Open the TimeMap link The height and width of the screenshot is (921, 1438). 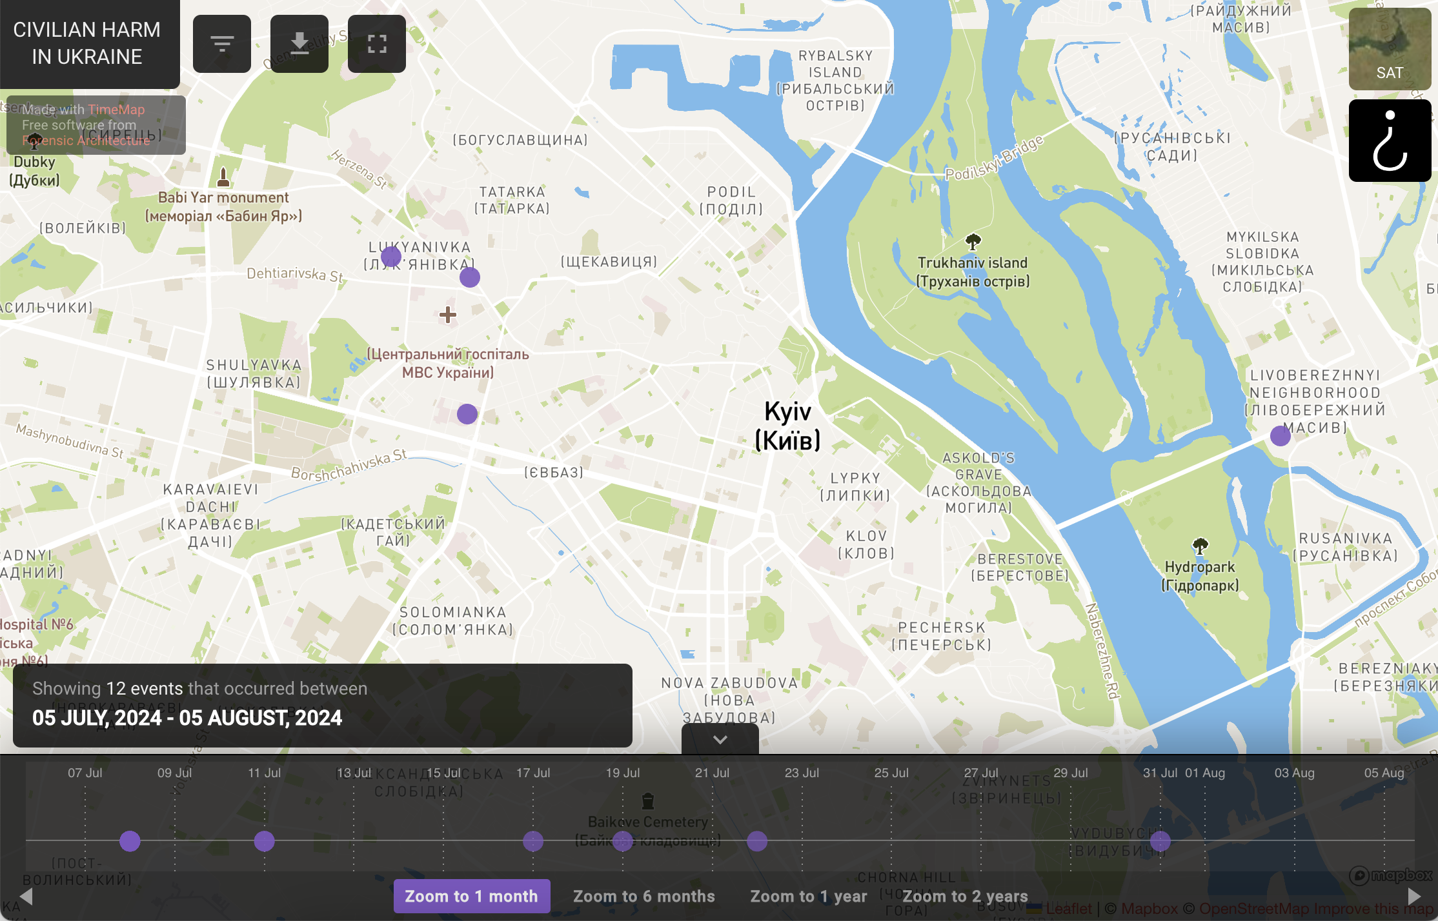point(116,110)
